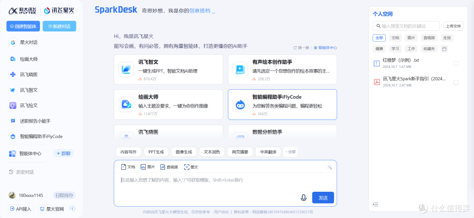Viewport: 474px width, 218px height.
Task: Open the 绘画大师 assistant card
Action: point(169,104)
